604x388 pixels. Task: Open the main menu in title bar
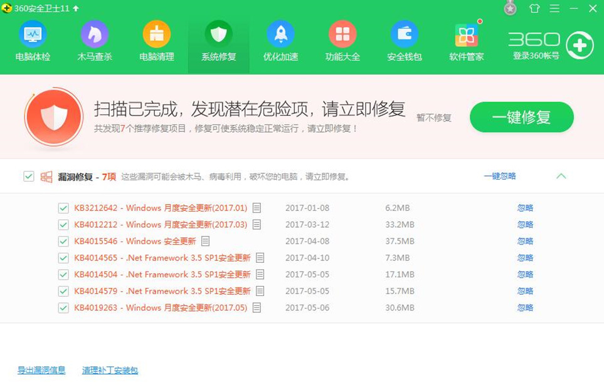(554, 8)
